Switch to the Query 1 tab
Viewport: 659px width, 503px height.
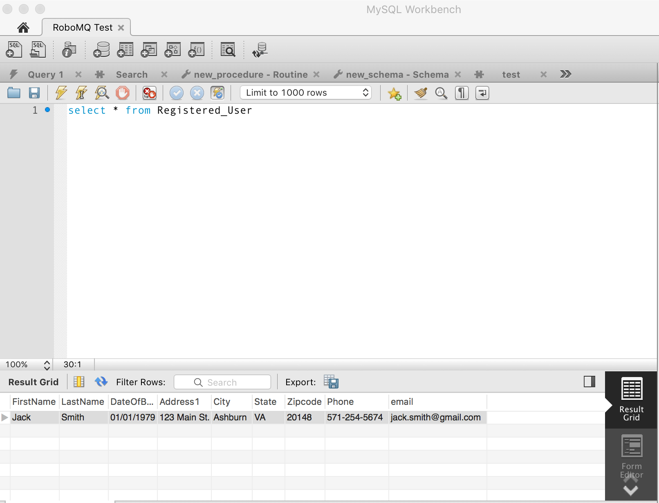click(x=45, y=74)
